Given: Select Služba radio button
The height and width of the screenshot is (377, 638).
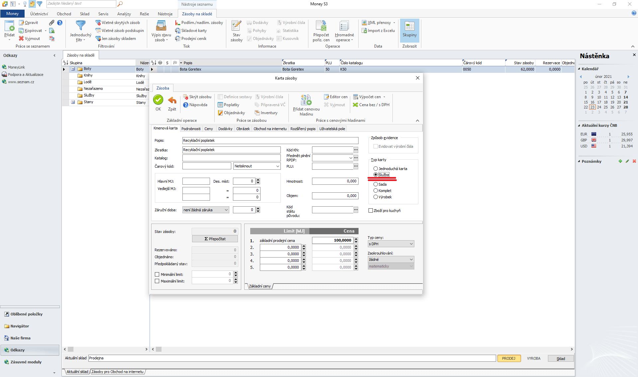Looking at the screenshot, I should pos(375,175).
